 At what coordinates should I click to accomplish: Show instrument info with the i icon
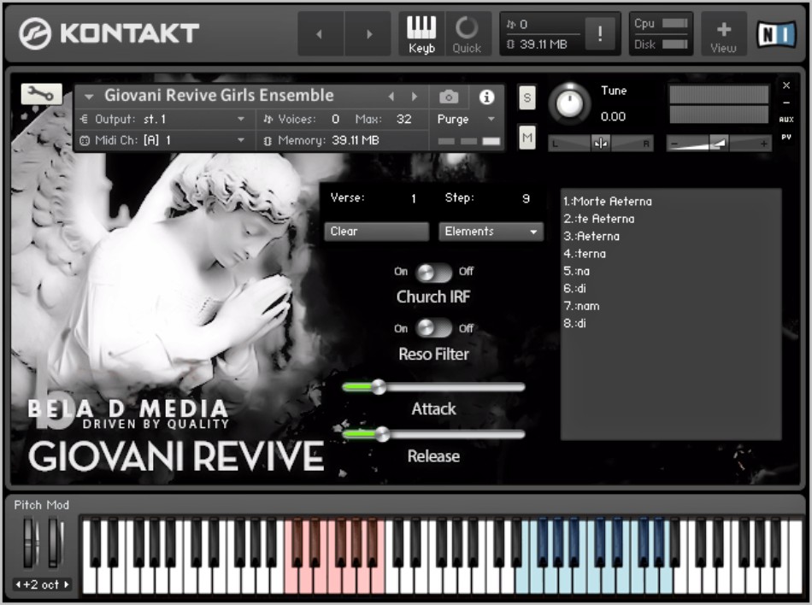[x=486, y=97]
